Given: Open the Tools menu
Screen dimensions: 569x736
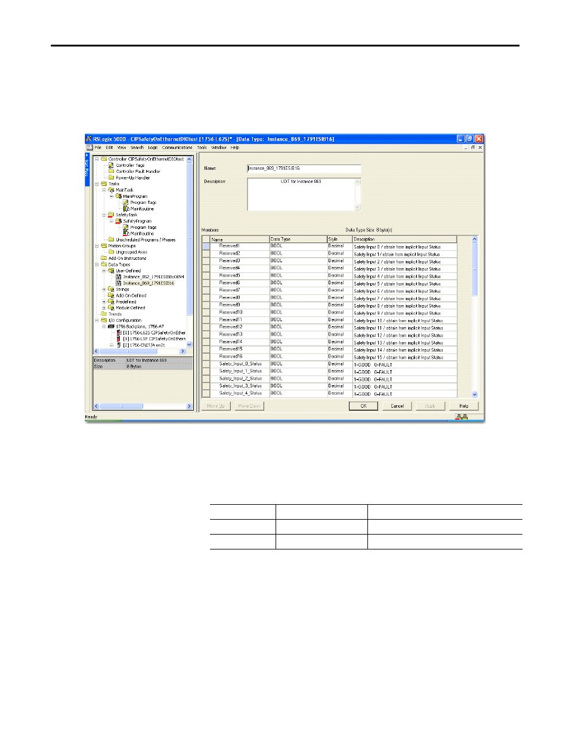Looking at the screenshot, I should click(202, 147).
